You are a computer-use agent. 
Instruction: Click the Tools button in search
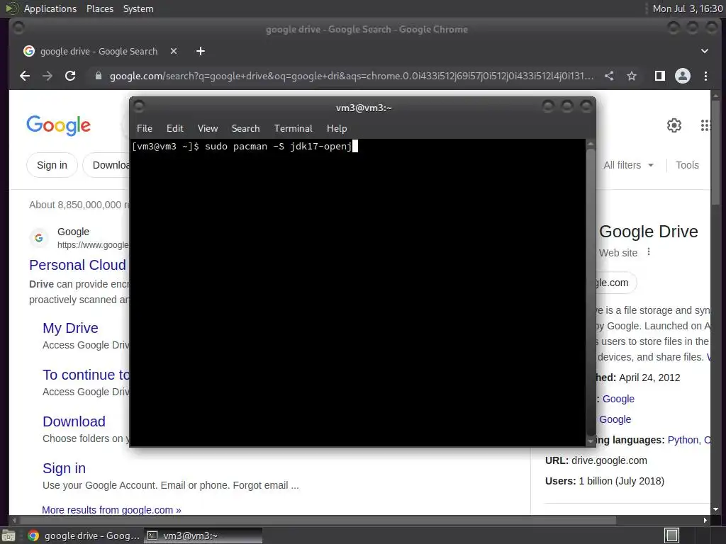[687, 165]
